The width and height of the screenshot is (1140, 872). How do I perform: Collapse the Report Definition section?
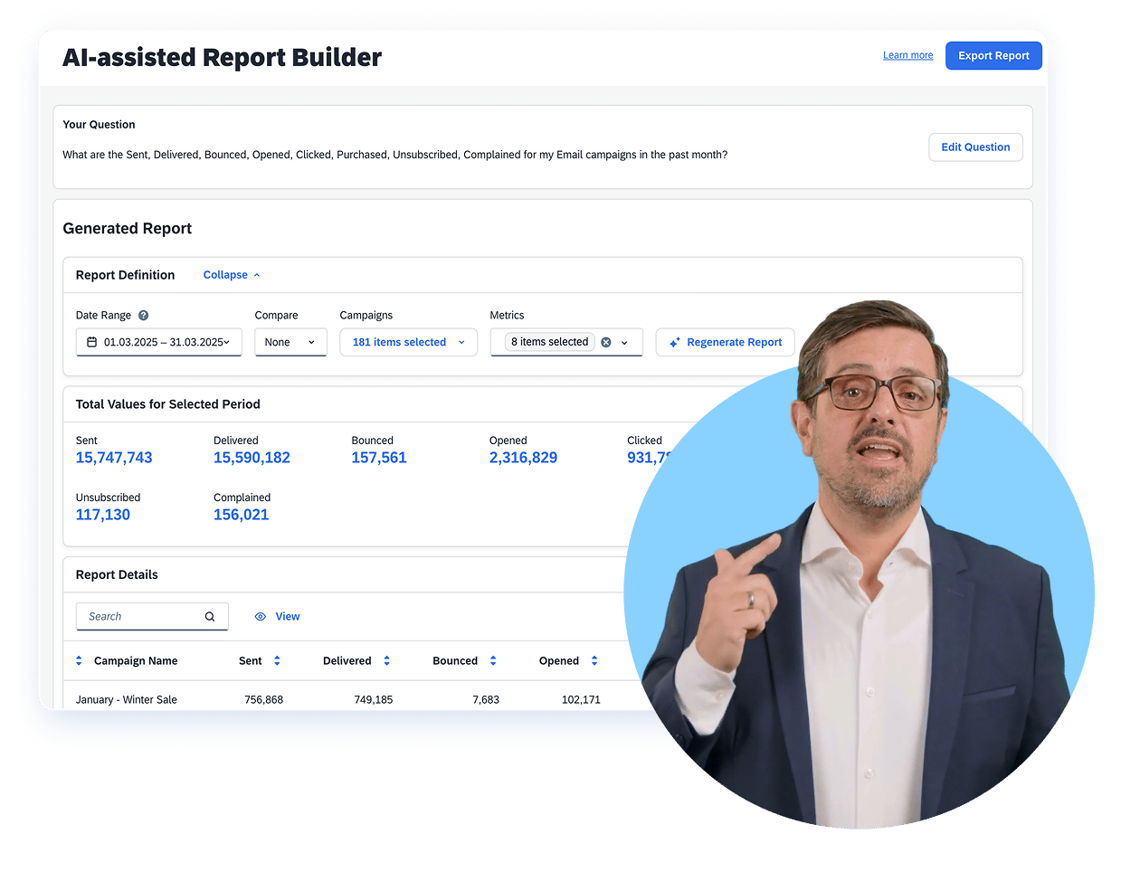(232, 275)
